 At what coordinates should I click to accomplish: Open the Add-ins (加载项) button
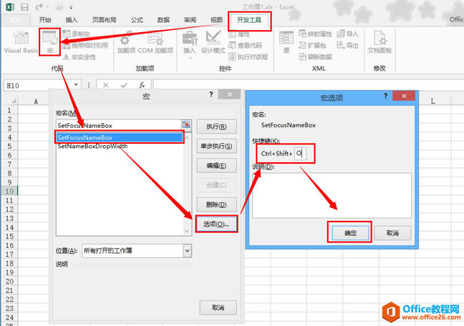point(126,42)
